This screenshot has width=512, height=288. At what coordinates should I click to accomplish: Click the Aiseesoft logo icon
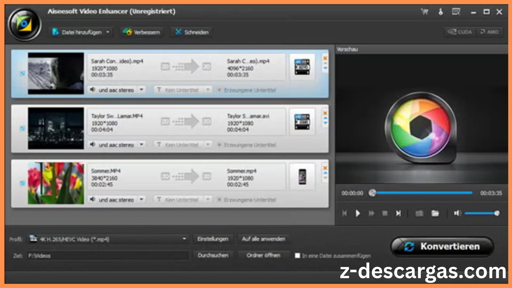pos(25,25)
